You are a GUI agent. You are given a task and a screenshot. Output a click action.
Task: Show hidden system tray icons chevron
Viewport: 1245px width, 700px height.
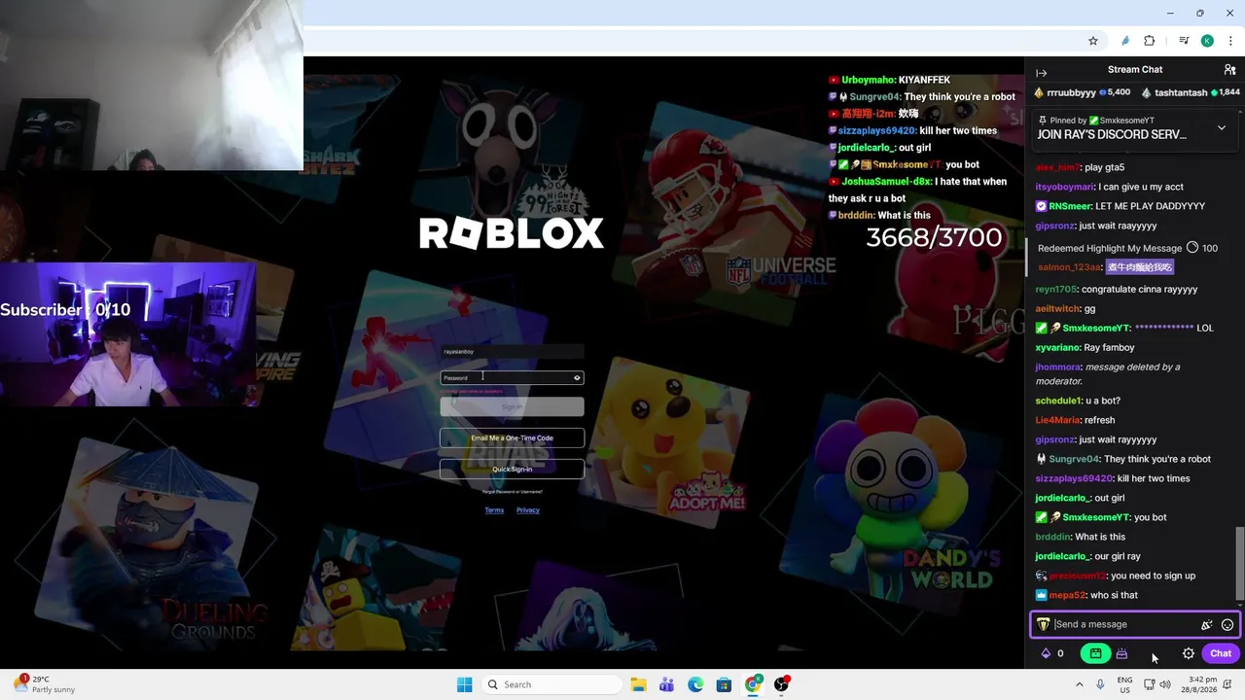[x=1080, y=684]
